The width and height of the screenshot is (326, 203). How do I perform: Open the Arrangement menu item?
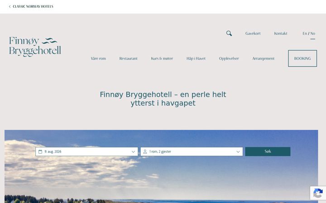pos(264,58)
